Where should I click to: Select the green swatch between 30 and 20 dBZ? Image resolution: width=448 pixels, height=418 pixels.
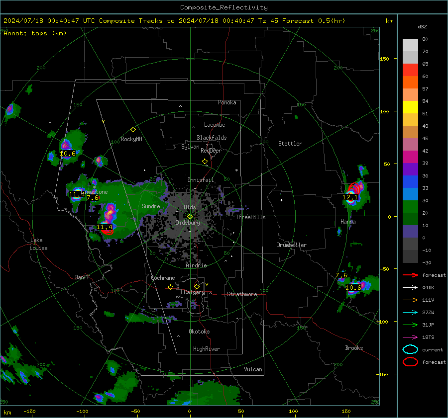410,207
